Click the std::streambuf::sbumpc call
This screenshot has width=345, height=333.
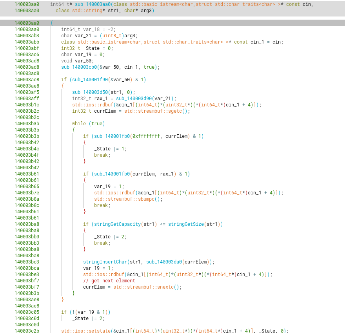coord(127,199)
